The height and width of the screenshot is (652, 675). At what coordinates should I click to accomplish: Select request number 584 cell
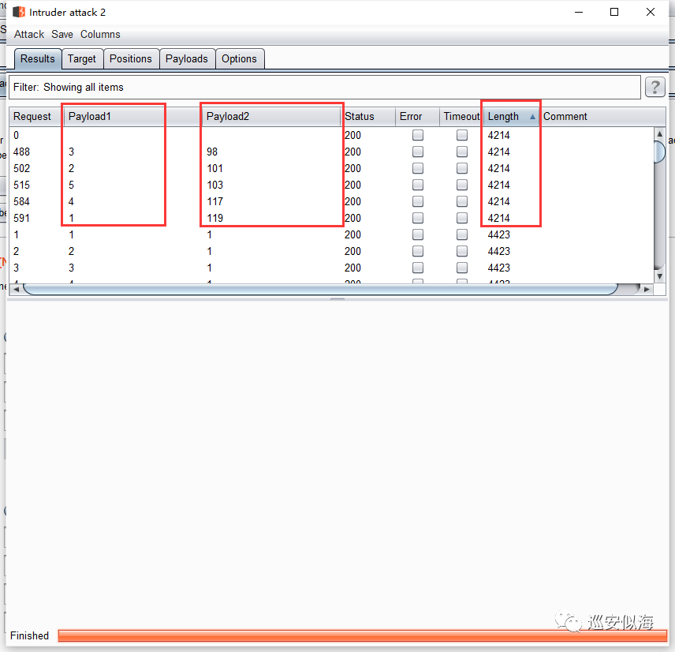(x=21, y=201)
